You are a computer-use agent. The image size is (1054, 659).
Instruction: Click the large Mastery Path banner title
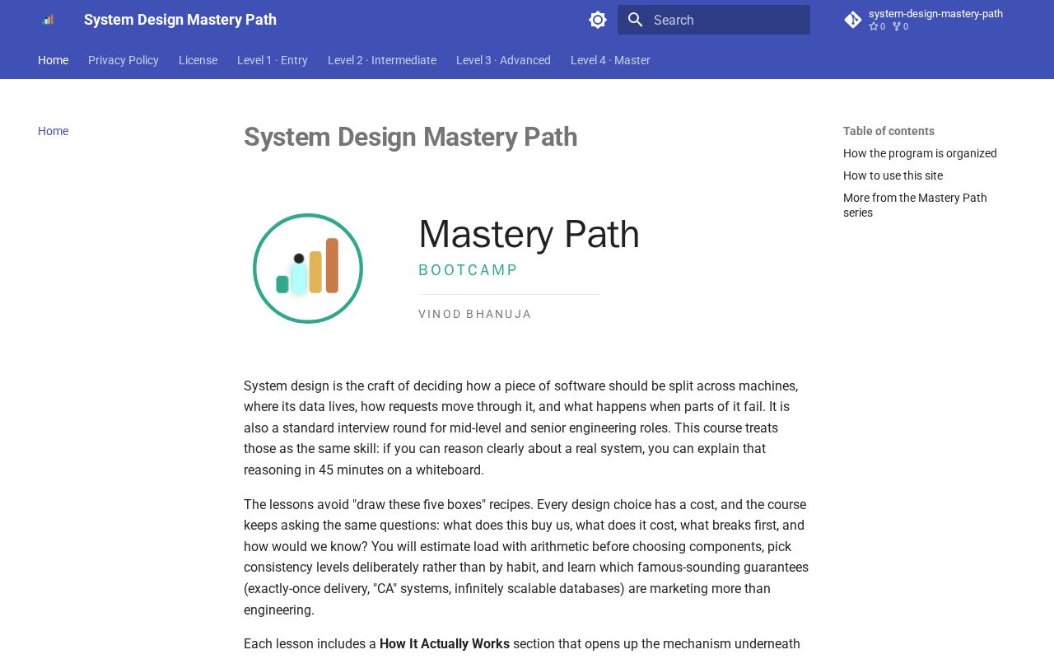pyautogui.click(x=529, y=234)
